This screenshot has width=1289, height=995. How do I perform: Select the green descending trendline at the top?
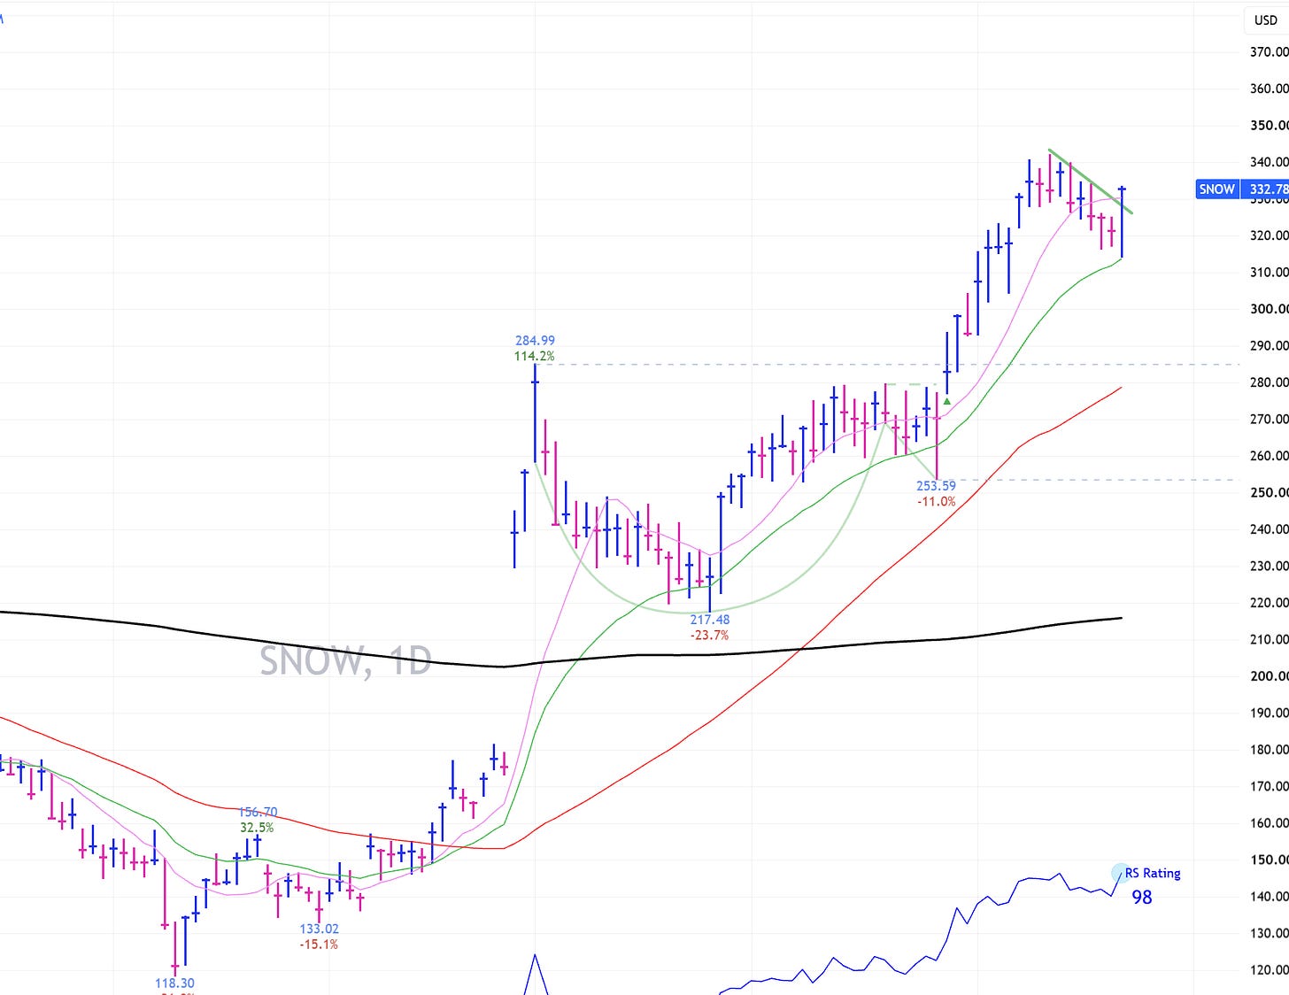1090,181
